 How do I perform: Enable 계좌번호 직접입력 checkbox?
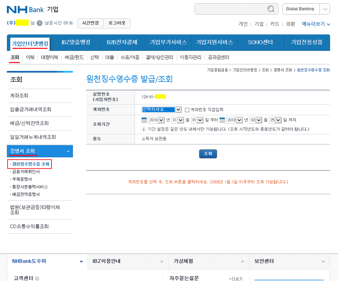[187, 110]
